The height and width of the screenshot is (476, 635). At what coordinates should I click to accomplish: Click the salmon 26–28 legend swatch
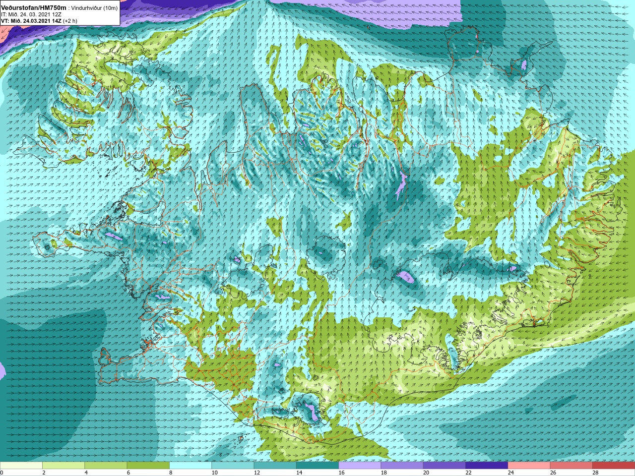click(x=571, y=466)
